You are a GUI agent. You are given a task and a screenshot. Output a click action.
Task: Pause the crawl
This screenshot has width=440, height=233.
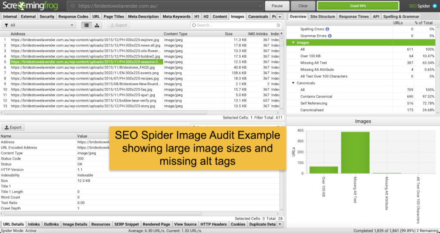pos(277,6)
